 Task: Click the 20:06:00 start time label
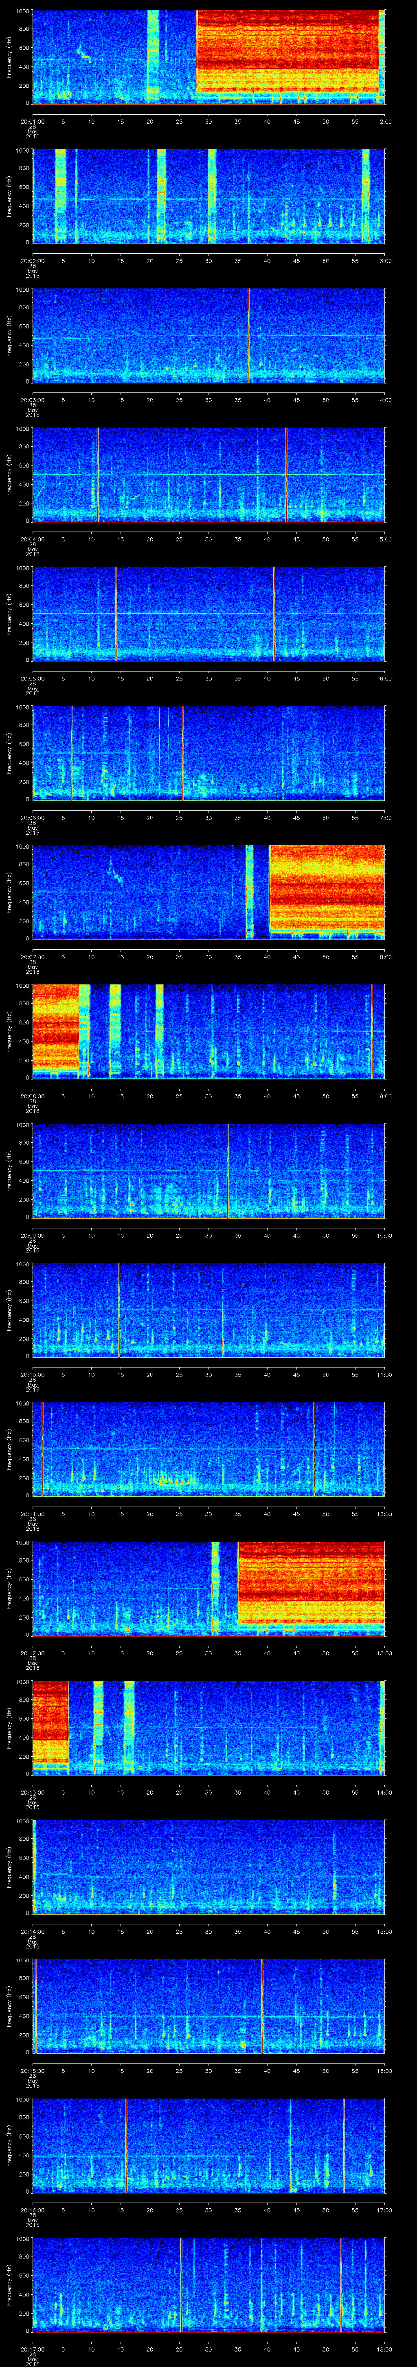32,818
